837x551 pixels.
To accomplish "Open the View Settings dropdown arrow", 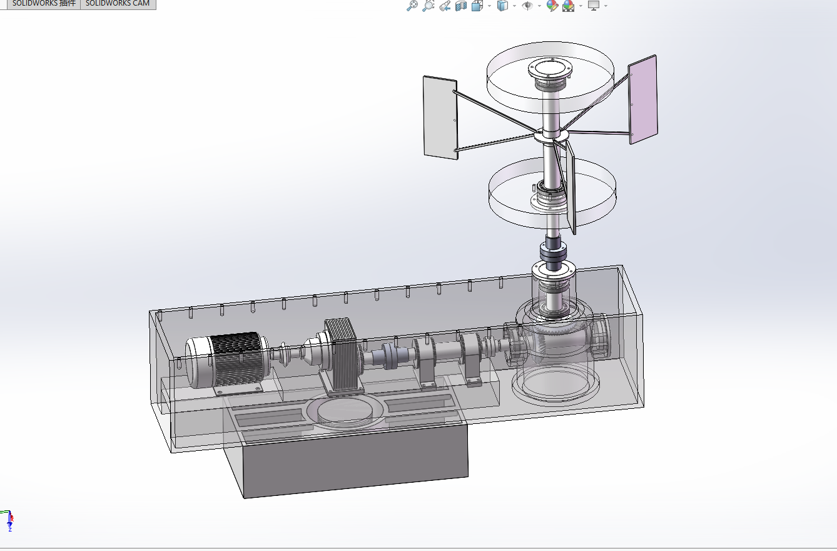I will point(606,6).
